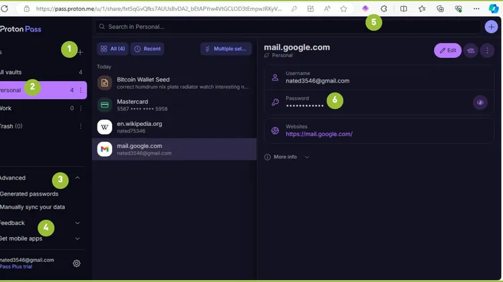
Task: Open account settings gear icon
Action: click(76, 263)
